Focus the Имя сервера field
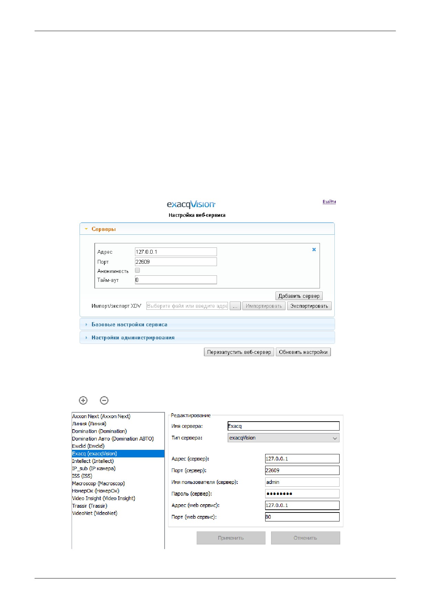The image size is (426, 603). pyautogui.click(x=284, y=426)
